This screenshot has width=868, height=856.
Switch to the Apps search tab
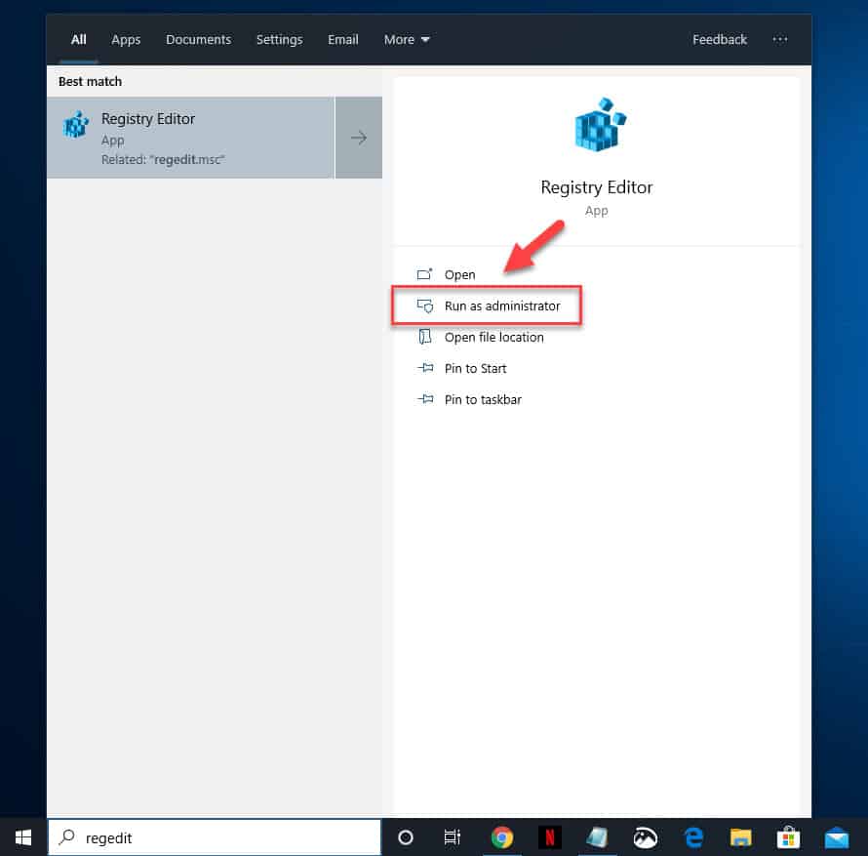coord(126,40)
